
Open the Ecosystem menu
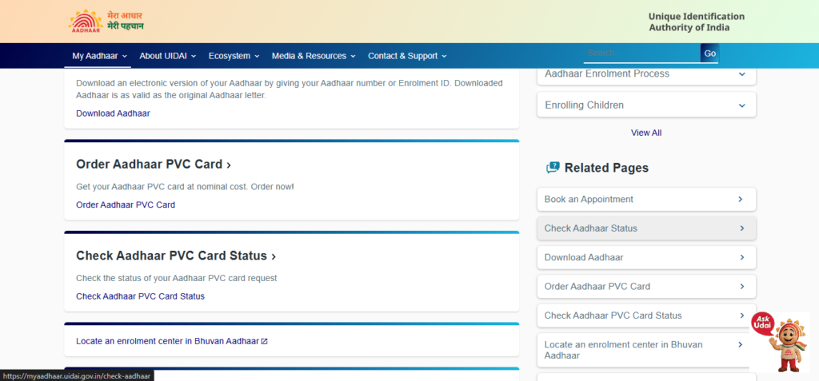[x=234, y=56]
